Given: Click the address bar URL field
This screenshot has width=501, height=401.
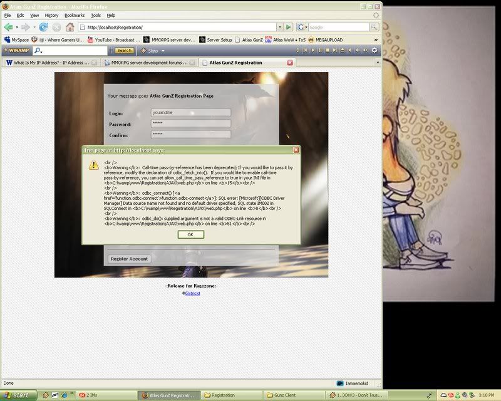Looking at the screenshot, I should click(x=178, y=27).
